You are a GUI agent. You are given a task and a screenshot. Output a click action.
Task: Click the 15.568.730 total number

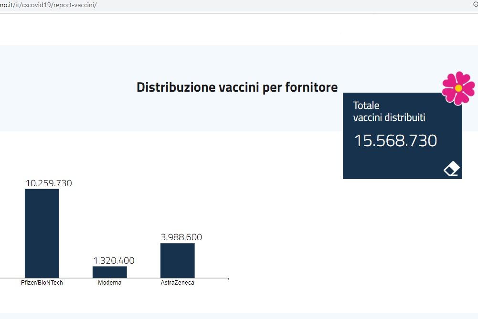pos(395,141)
